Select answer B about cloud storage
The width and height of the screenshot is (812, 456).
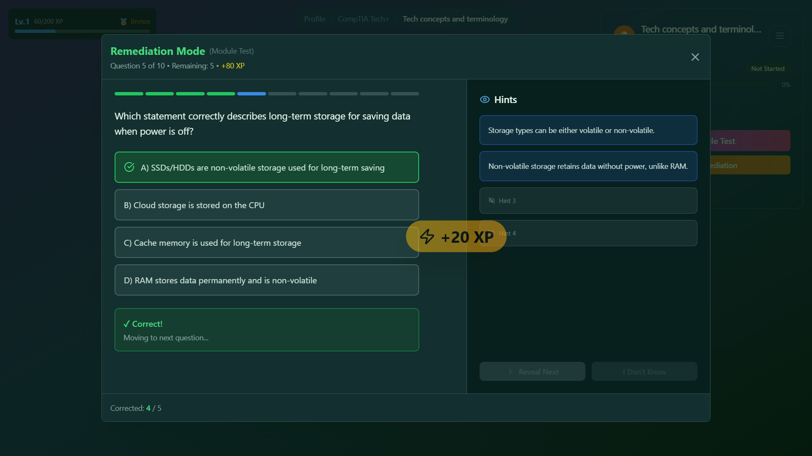(266, 205)
